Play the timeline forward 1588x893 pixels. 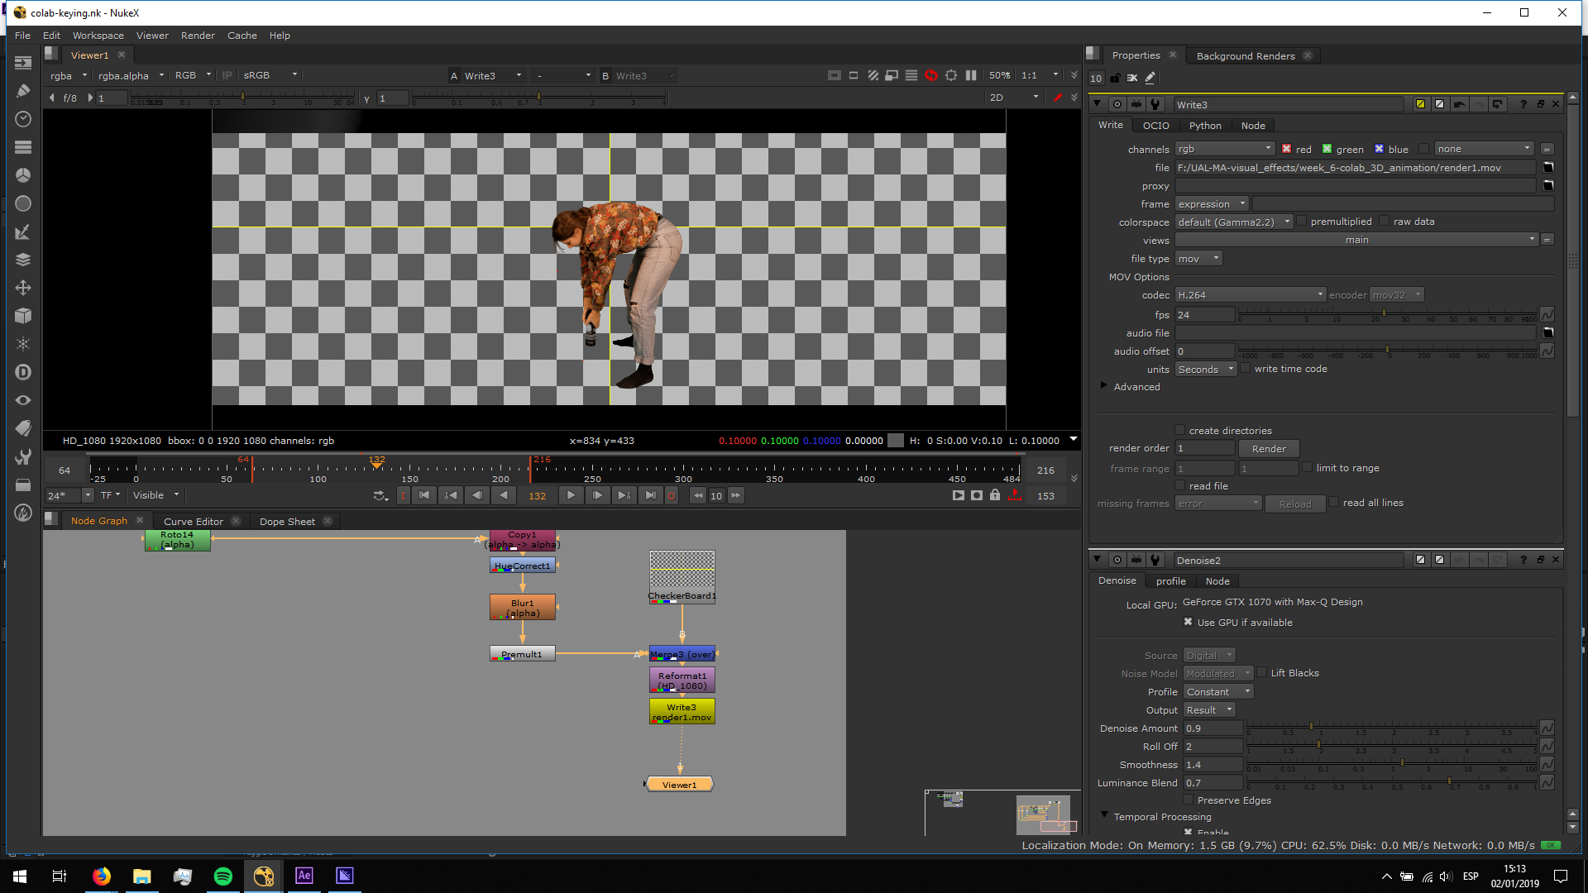571,495
